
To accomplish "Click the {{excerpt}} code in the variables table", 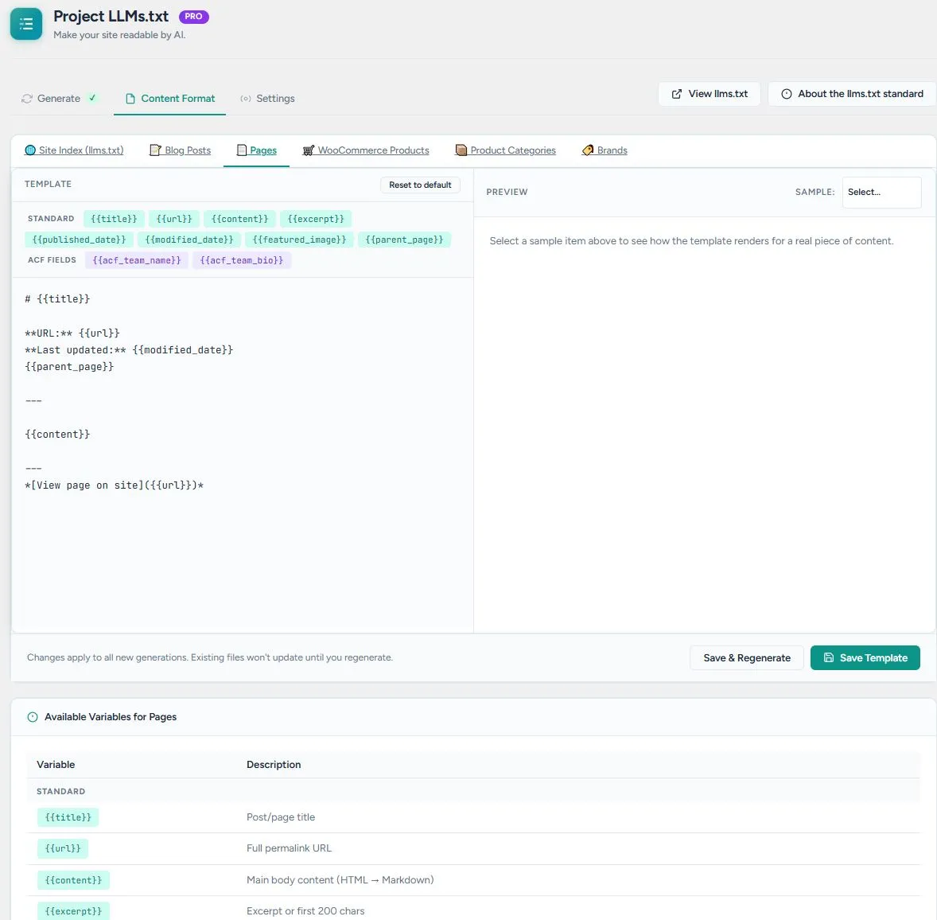I will (x=73, y=911).
